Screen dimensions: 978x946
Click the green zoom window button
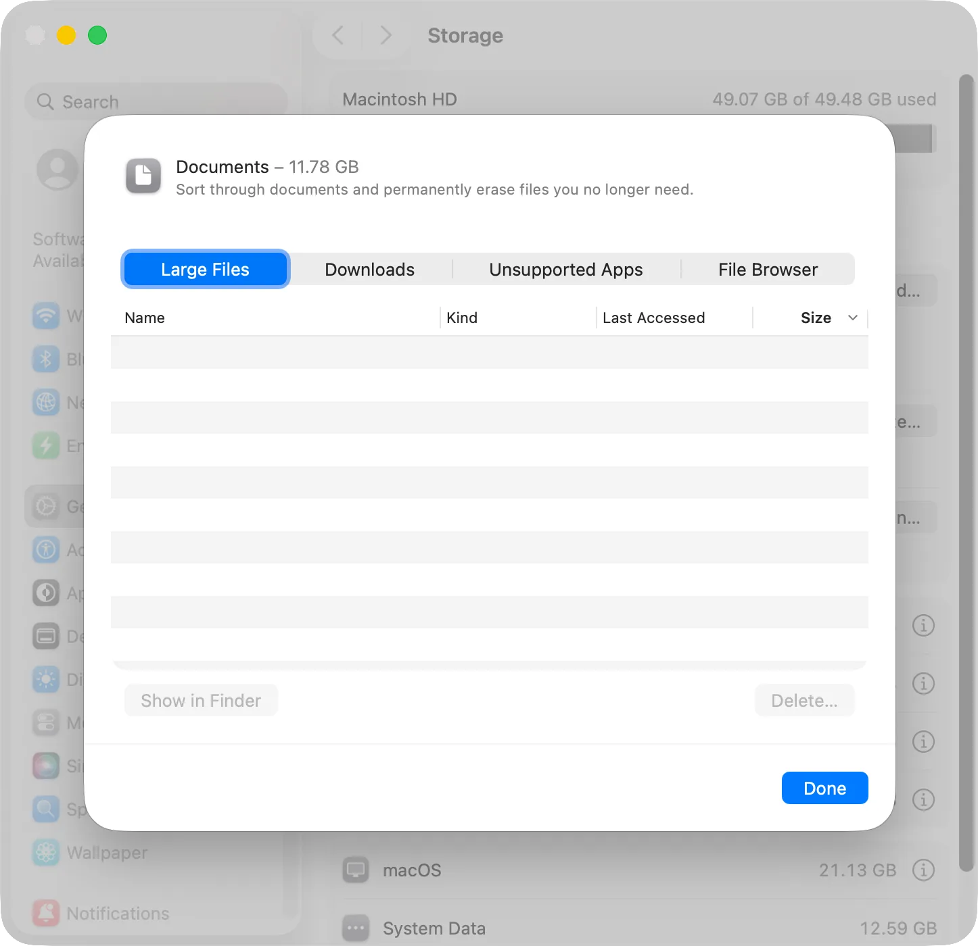click(97, 35)
